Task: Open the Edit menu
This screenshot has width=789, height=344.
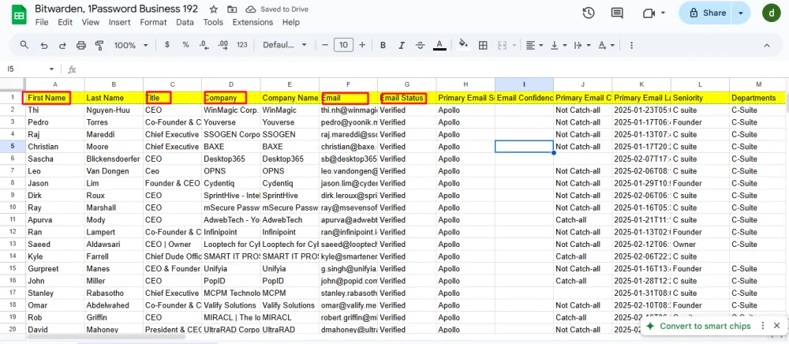Action: 65,22
